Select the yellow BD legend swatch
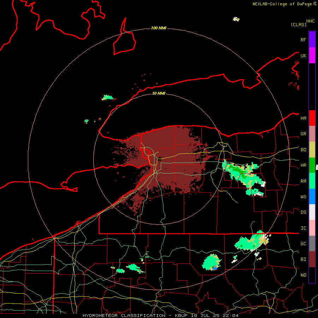The height and width of the screenshot is (318, 318). [312, 150]
